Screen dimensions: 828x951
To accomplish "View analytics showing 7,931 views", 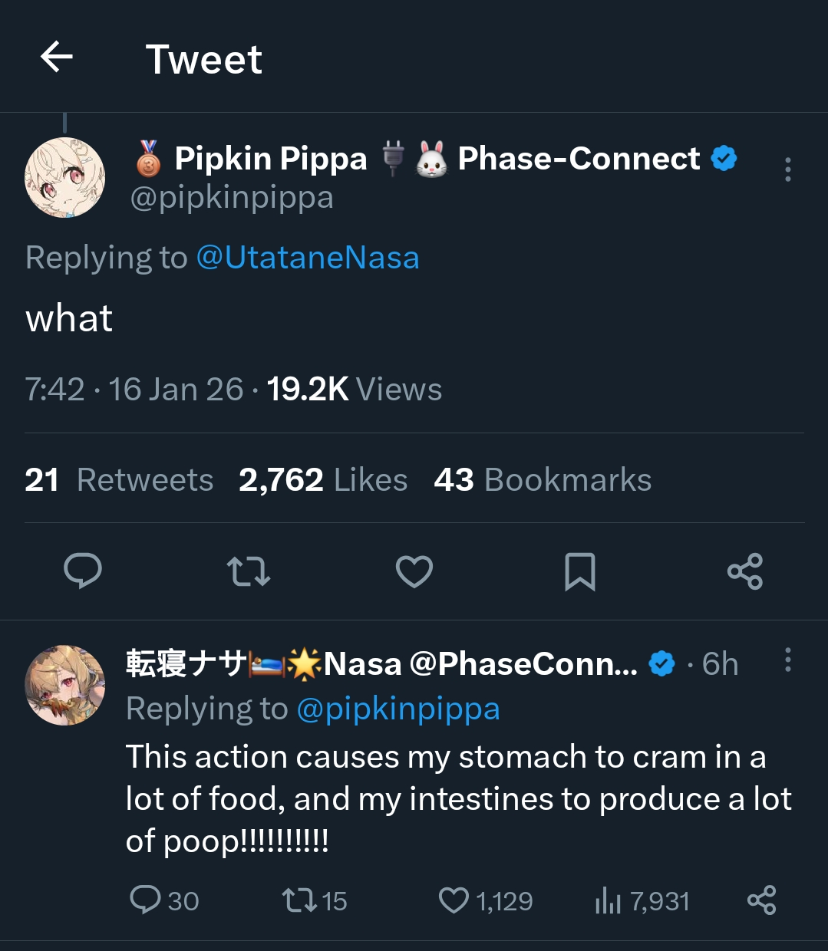I will (608, 900).
